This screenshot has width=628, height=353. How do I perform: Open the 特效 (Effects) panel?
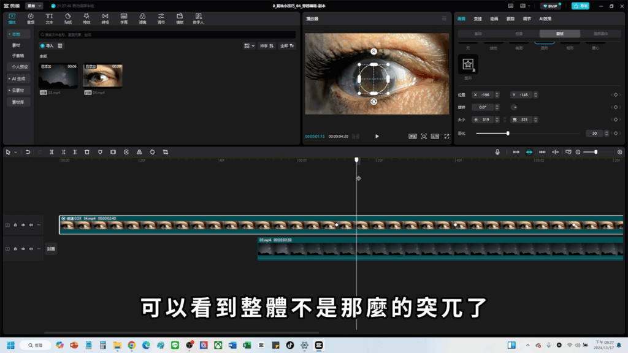coord(86,18)
